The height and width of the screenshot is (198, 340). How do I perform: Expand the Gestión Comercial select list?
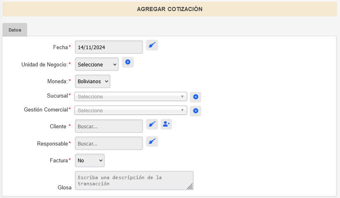(131, 110)
